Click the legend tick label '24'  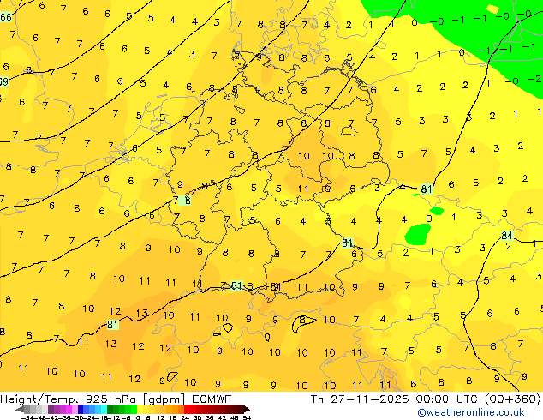point(185,417)
